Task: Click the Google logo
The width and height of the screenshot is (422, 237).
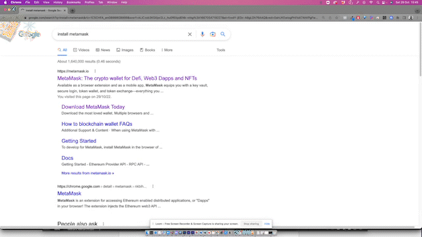Action: point(29,34)
